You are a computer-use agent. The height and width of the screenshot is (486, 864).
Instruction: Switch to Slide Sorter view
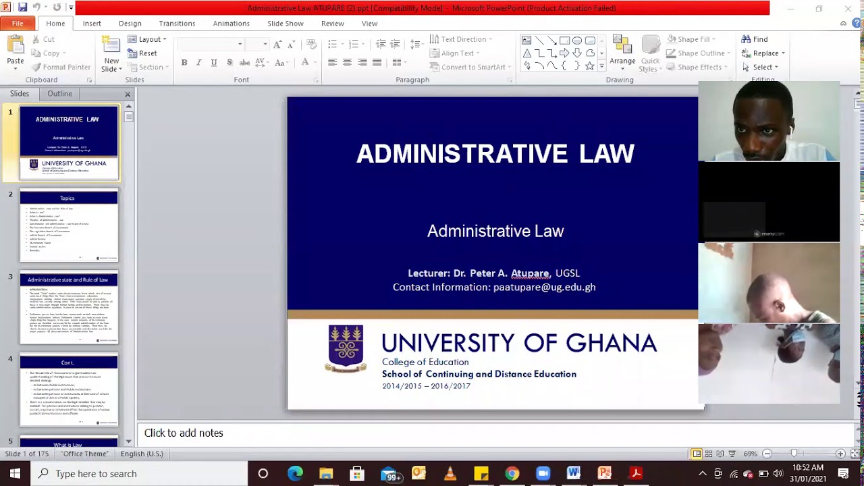pos(709,454)
